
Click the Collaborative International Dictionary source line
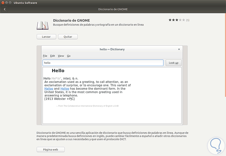tap(87, 106)
